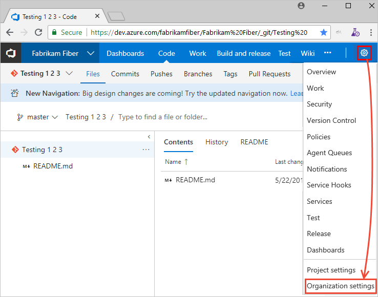Collapse the file tree pane chevron

[x=149, y=137]
